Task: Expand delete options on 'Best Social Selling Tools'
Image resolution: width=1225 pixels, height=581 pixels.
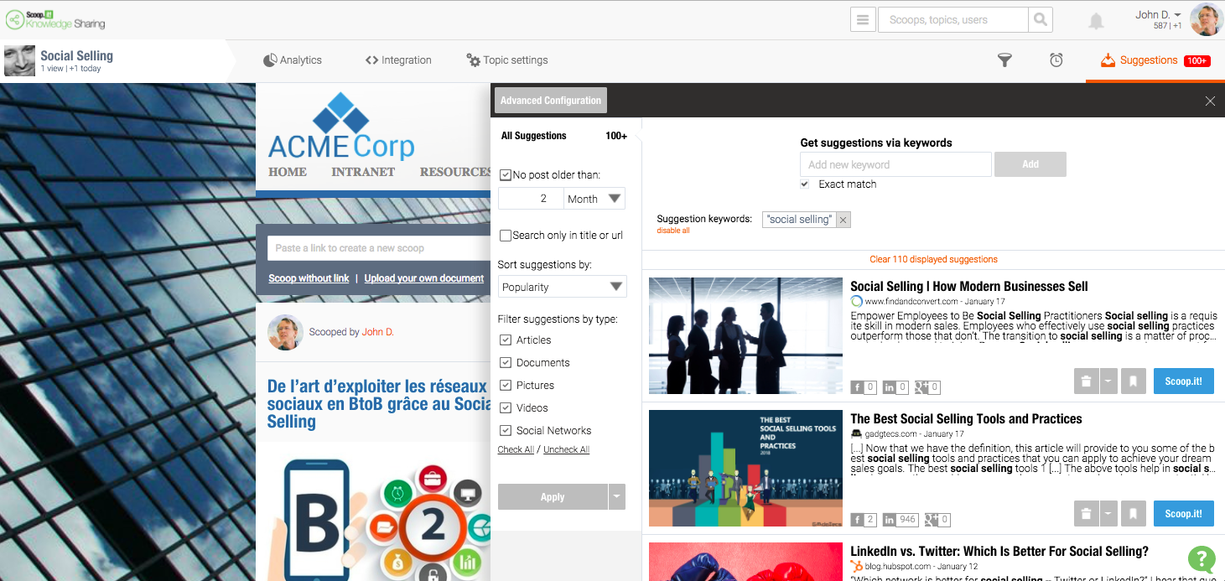Action: coord(1108,514)
